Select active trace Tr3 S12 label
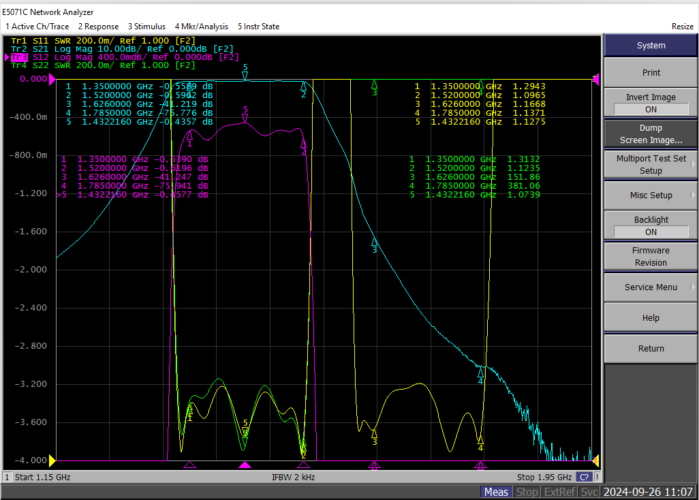The height and width of the screenshot is (500, 699). (x=125, y=57)
